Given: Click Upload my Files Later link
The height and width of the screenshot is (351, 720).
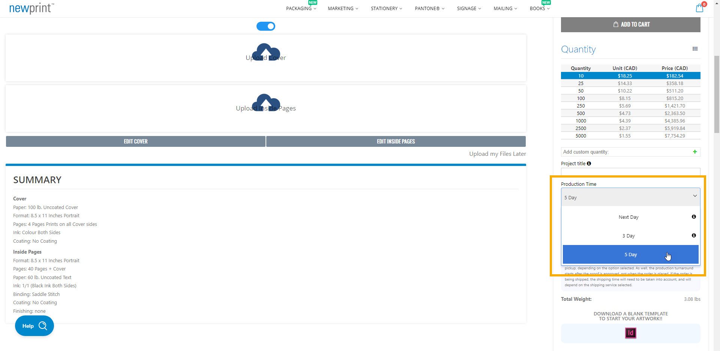Looking at the screenshot, I should tap(498, 154).
